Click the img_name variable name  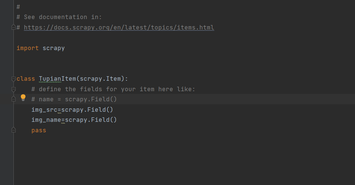pyautogui.click(x=46, y=120)
